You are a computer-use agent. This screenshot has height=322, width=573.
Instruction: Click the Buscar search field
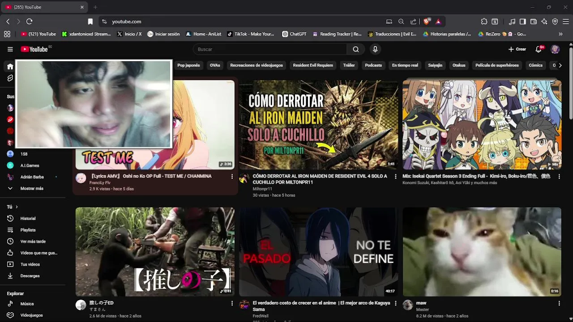[270, 49]
